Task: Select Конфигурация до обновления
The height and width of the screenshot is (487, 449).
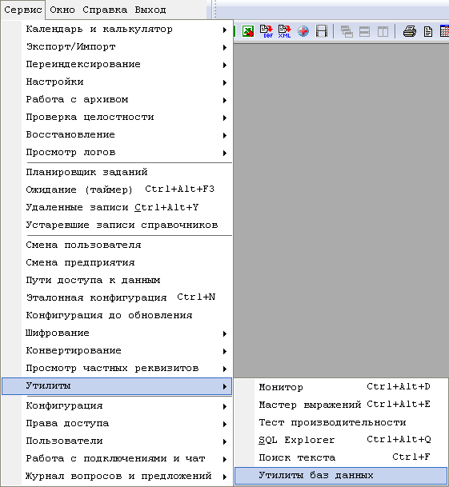Action: (117, 315)
